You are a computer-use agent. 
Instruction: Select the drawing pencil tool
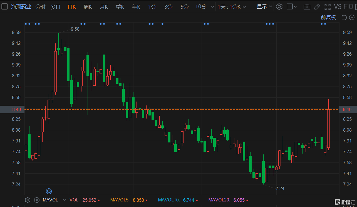pos(317,7)
